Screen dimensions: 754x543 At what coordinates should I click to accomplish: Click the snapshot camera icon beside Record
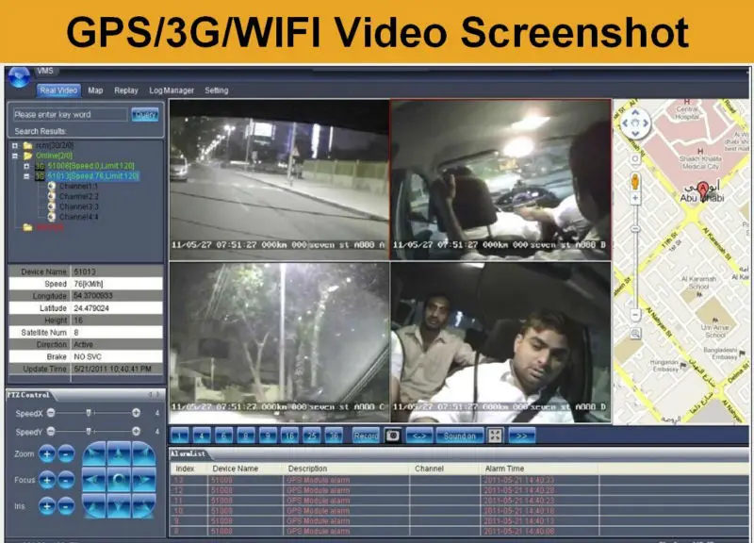click(x=393, y=436)
